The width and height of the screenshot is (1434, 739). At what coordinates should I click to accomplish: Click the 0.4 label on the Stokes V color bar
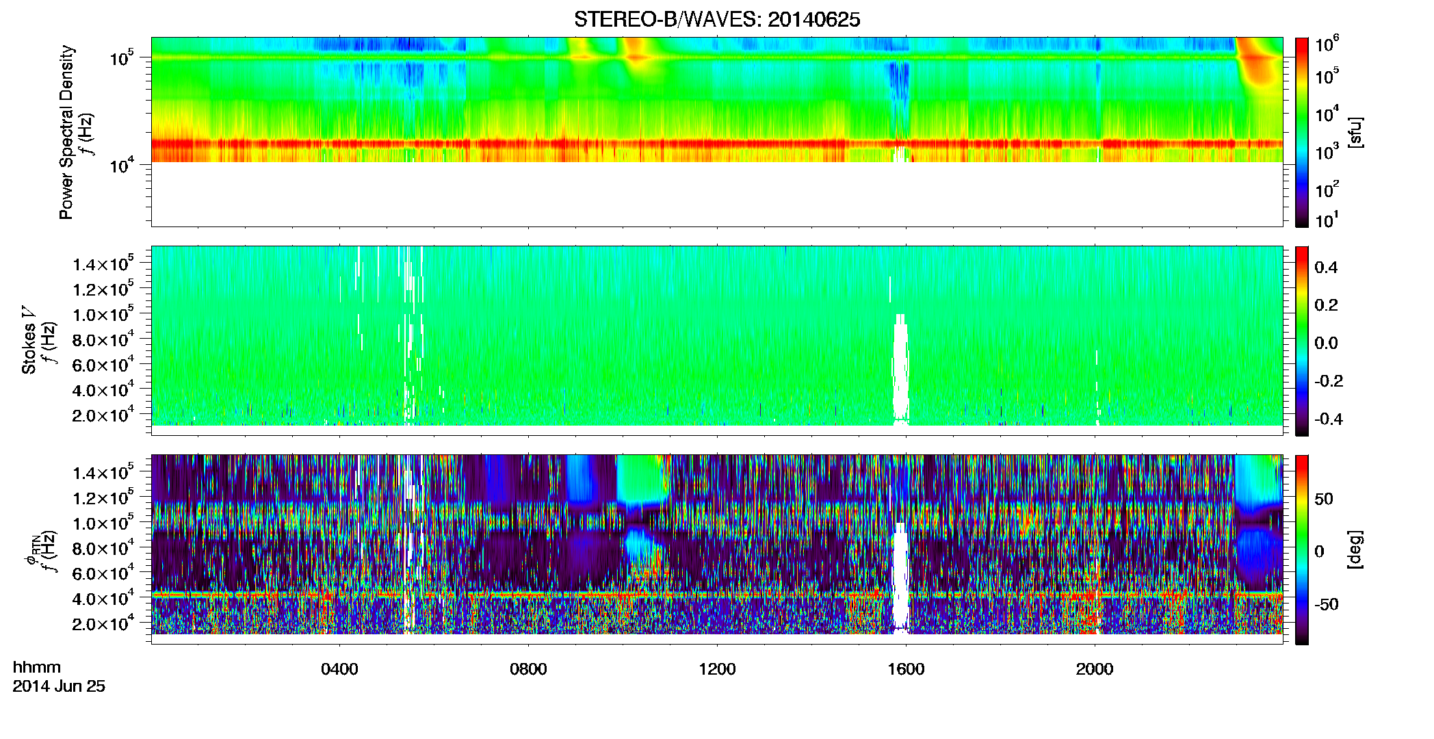click(x=1326, y=268)
